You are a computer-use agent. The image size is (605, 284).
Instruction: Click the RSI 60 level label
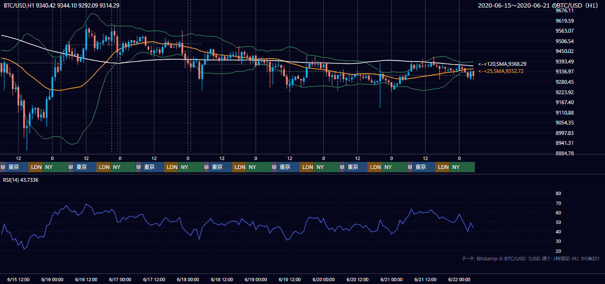[x=558, y=213]
